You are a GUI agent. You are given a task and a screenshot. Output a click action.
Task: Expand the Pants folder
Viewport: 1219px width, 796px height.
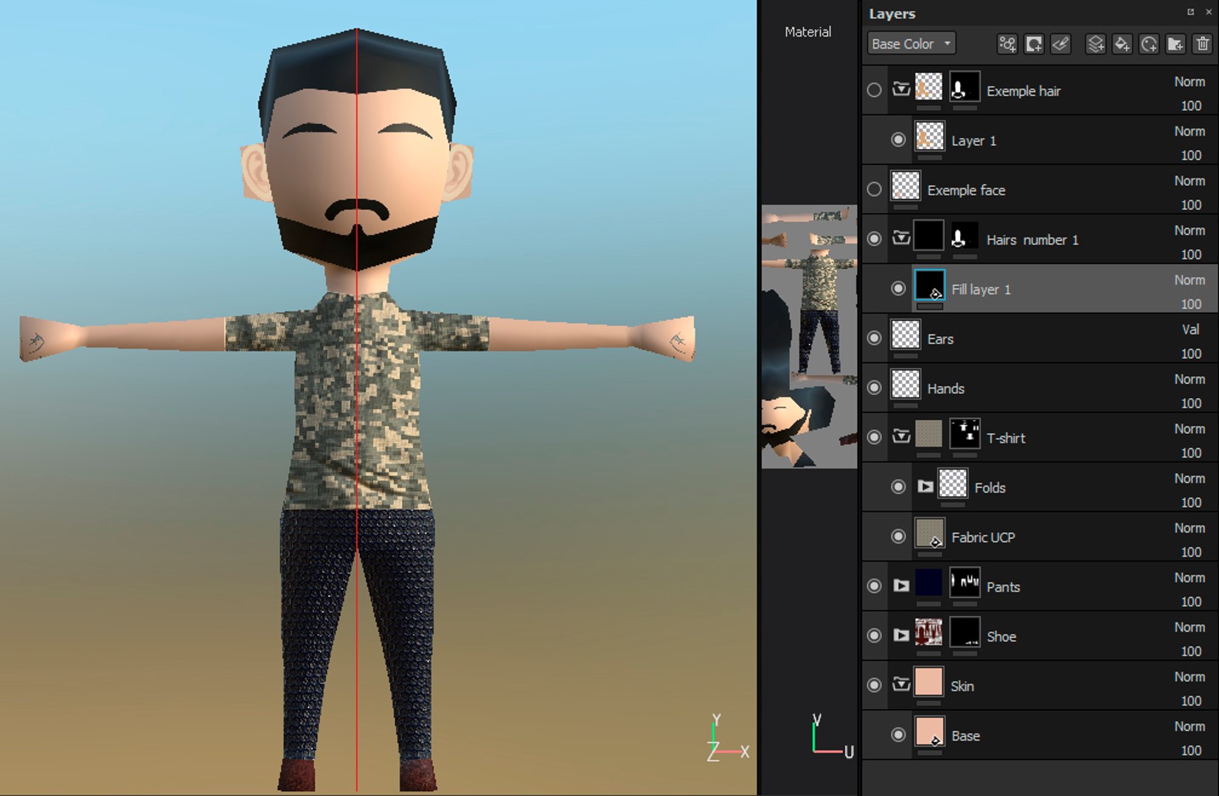tap(900, 586)
